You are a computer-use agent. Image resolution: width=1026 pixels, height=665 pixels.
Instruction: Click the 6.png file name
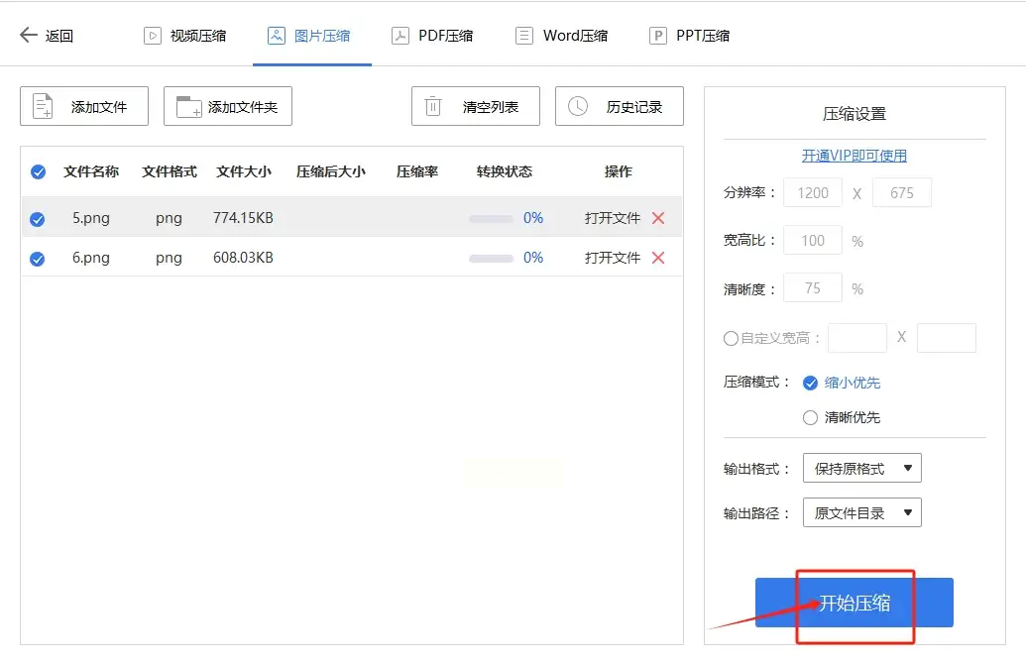tap(91, 258)
